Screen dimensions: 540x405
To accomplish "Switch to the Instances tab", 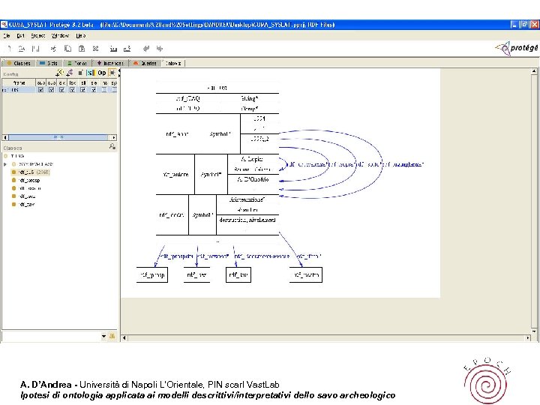I will (111, 64).
